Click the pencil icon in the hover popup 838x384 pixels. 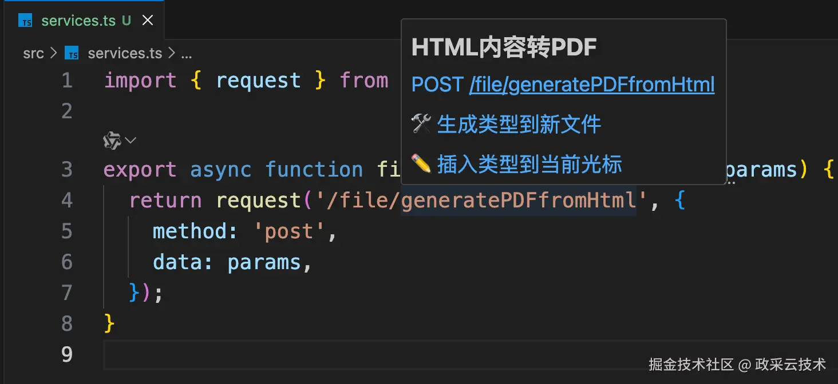[421, 165]
